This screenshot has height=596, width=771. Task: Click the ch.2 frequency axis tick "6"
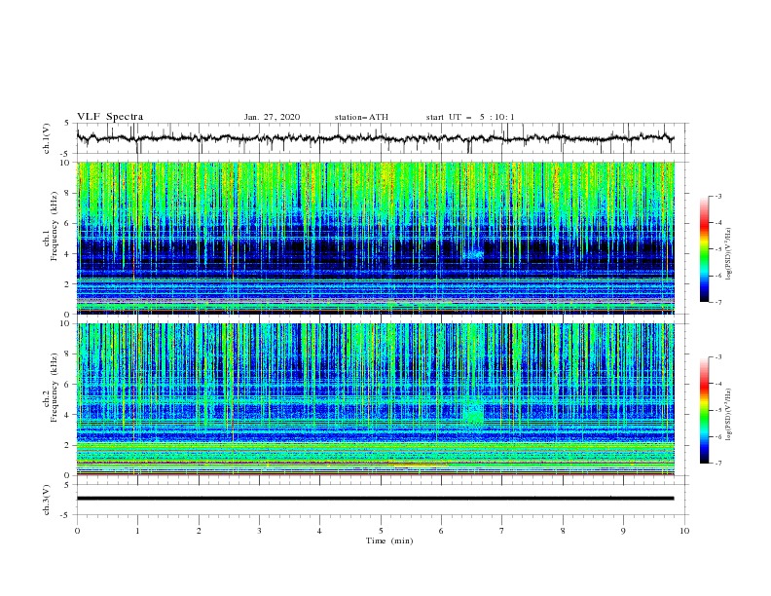tap(67, 385)
